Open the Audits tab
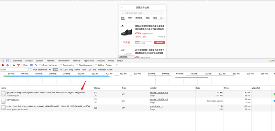Image resolution: width=275 pixels, height=131 pixels. pos(111,61)
